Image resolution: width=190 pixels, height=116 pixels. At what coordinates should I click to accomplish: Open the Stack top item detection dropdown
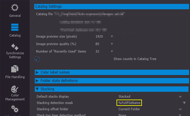180,115
